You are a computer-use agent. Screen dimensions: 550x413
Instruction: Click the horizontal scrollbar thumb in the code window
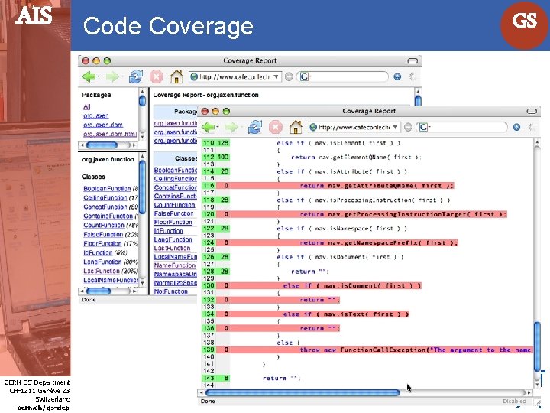[302, 392]
